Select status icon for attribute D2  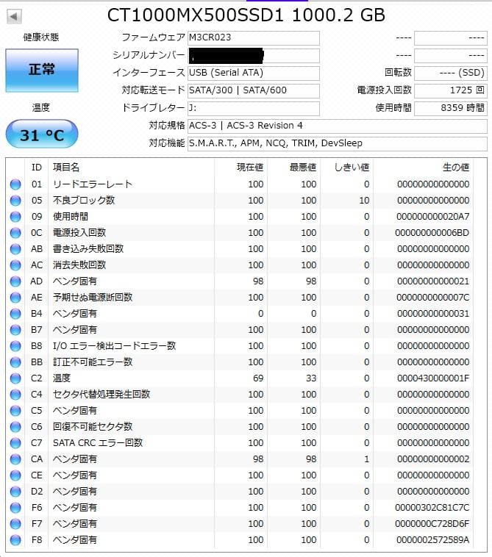[x=15, y=492]
